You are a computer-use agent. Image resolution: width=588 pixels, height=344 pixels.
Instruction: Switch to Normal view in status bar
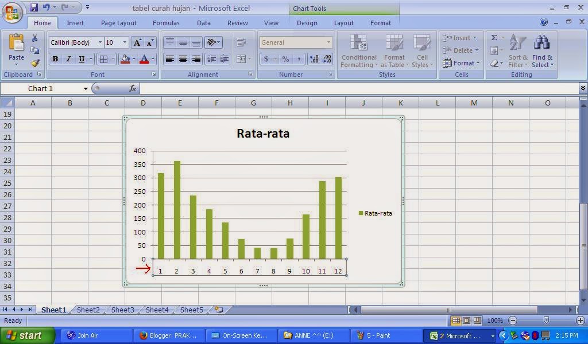(456, 320)
